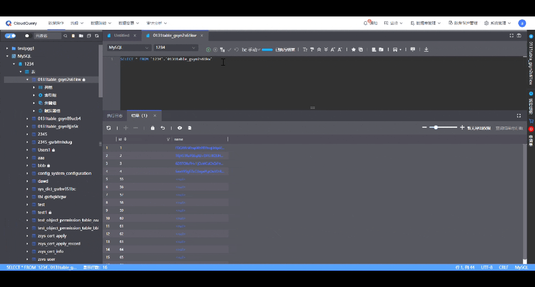The height and width of the screenshot is (287, 535).
Task: Open the transaction manual mode dropdown
Action: [x=251, y=50]
